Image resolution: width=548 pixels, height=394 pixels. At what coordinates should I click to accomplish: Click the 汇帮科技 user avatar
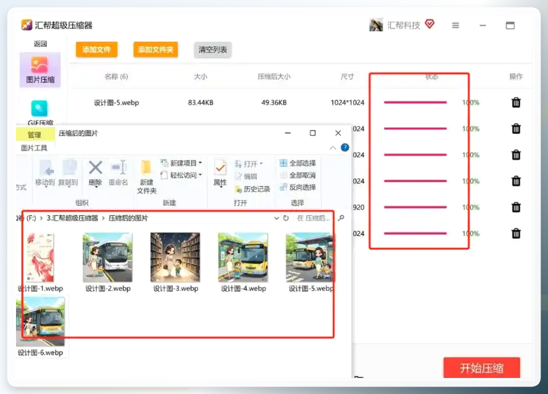[376, 25]
